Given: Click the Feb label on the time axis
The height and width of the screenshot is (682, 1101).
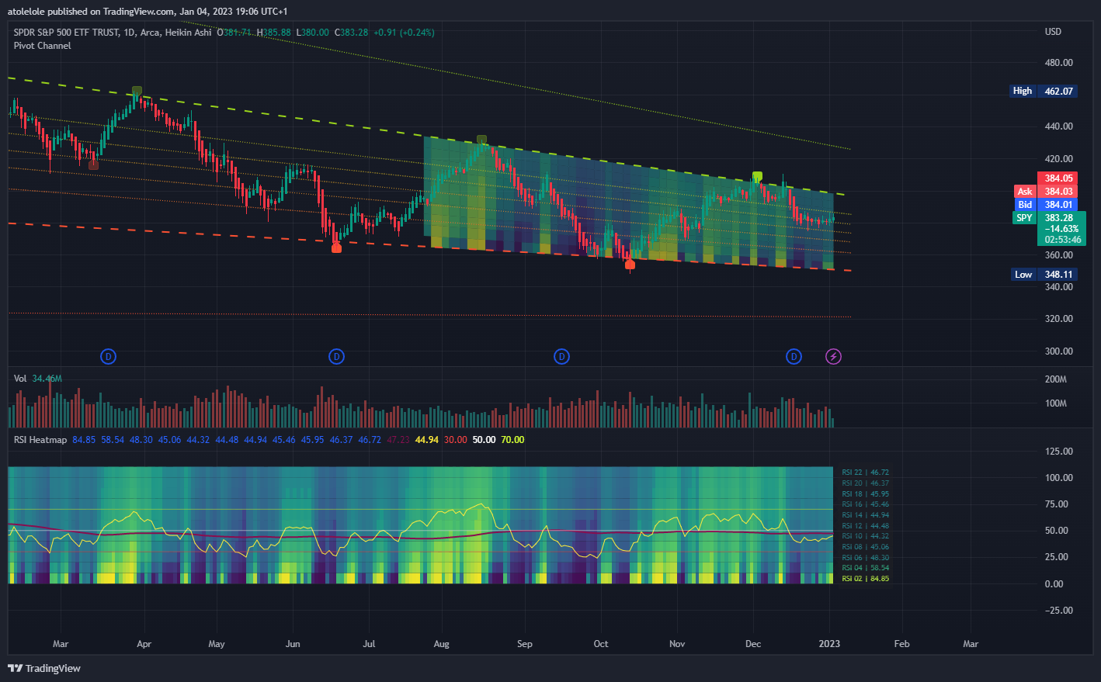Looking at the screenshot, I should 901,644.
